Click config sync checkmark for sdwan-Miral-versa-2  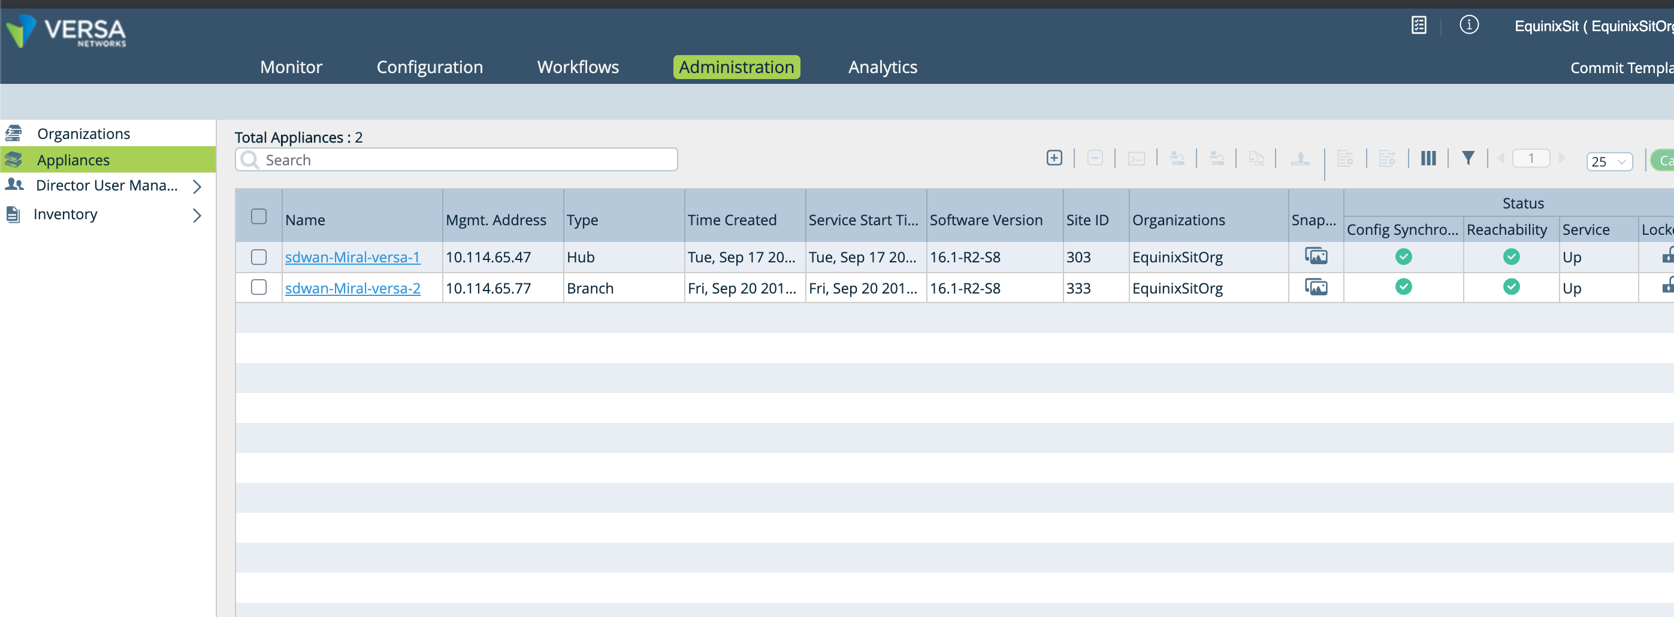[1403, 287]
